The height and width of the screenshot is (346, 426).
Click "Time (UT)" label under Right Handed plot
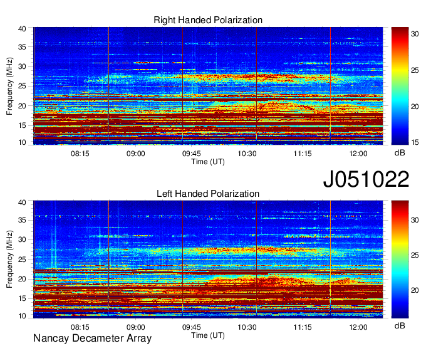[208, 162]
